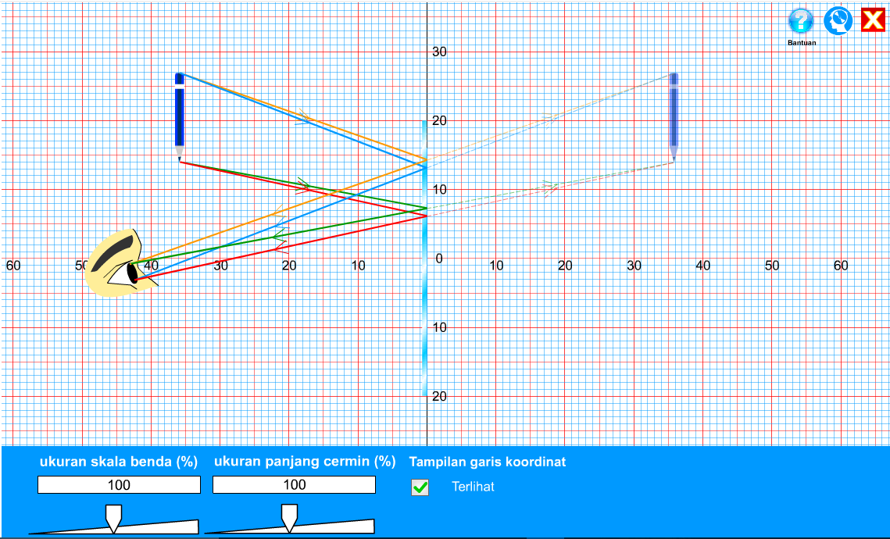
Task: Close the simulation with red X
Action: point(872,20)
